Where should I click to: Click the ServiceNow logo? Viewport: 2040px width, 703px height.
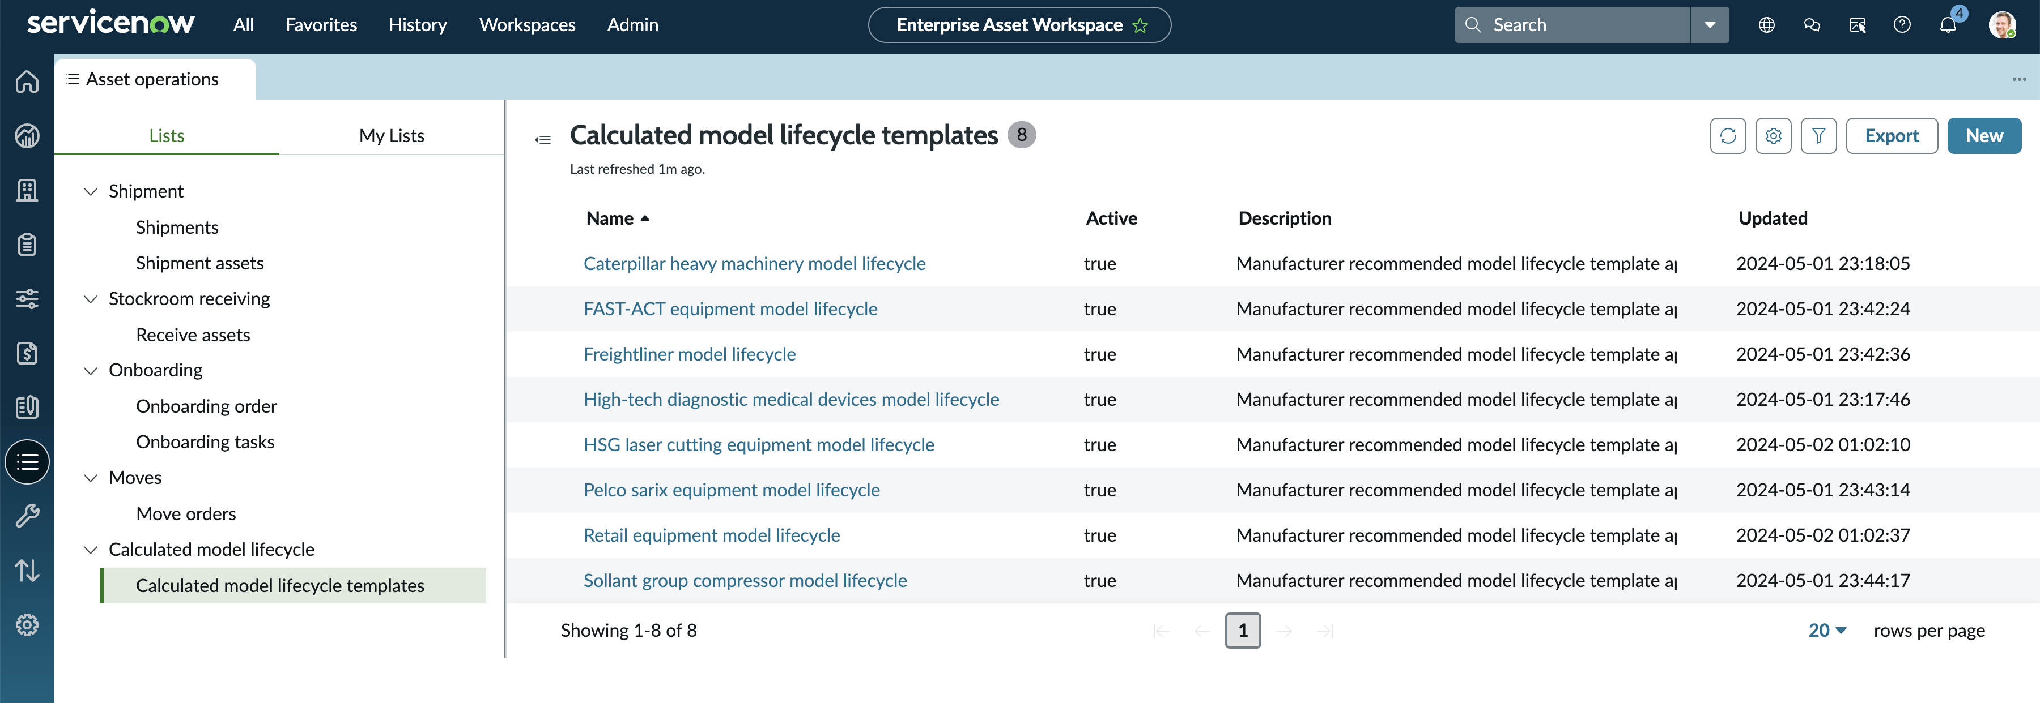coord(111,23)
